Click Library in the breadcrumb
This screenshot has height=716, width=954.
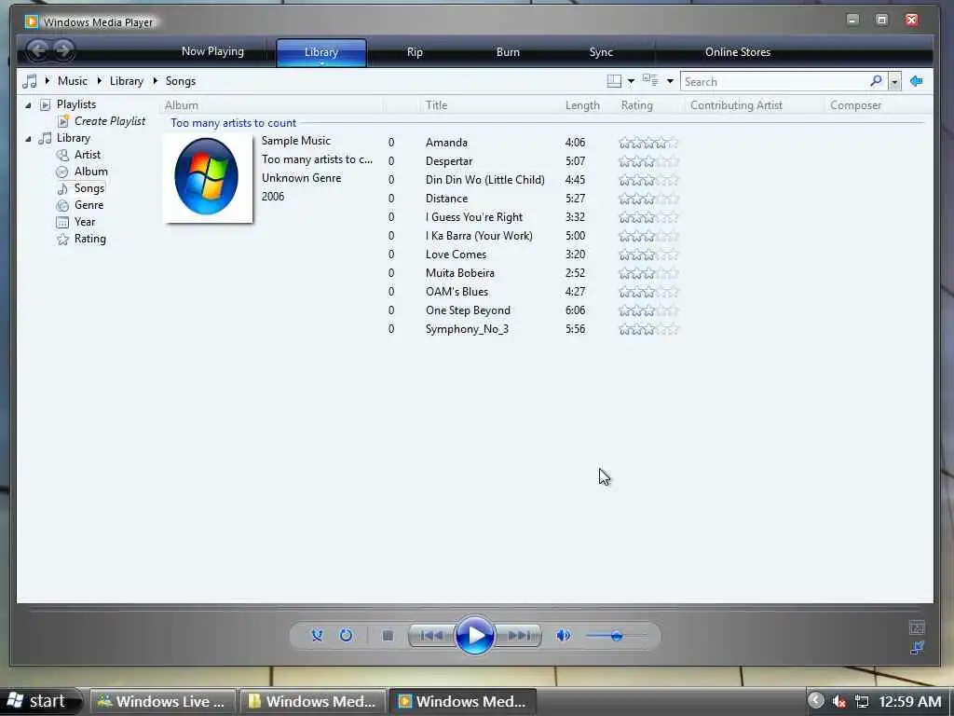127,81
